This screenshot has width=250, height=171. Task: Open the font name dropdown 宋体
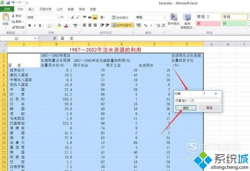(x=58, y=18)
